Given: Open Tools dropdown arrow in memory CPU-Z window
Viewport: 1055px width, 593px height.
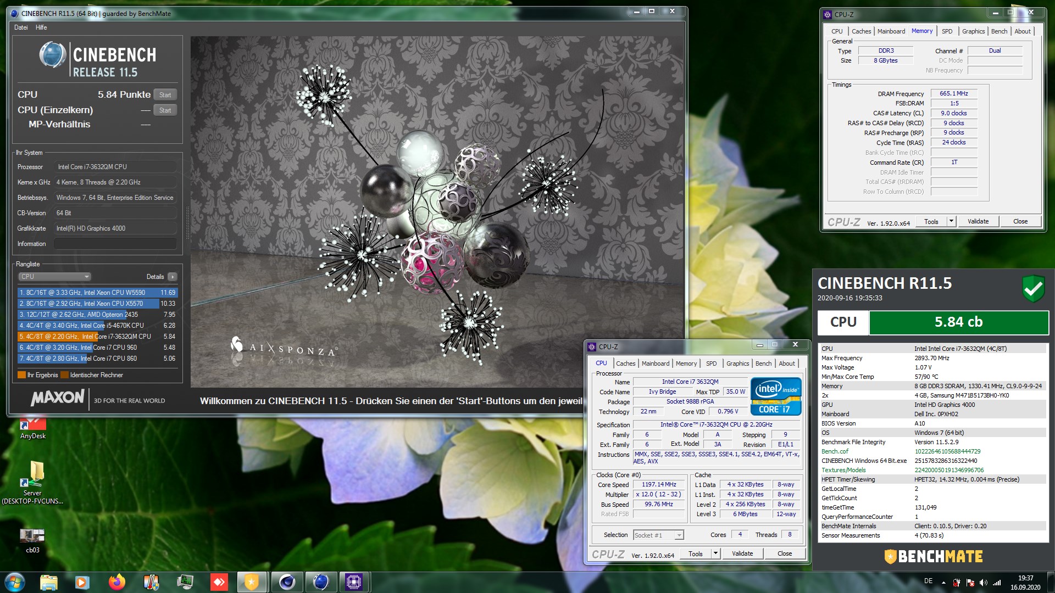Looking at the screenshot, I should pyautogui.click(x=951, y=222).
